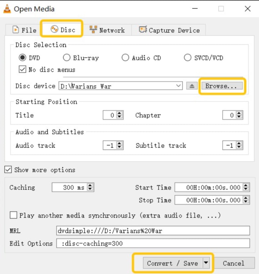Click the Browse... button
259x274 pixels.
tap(222, 86)
